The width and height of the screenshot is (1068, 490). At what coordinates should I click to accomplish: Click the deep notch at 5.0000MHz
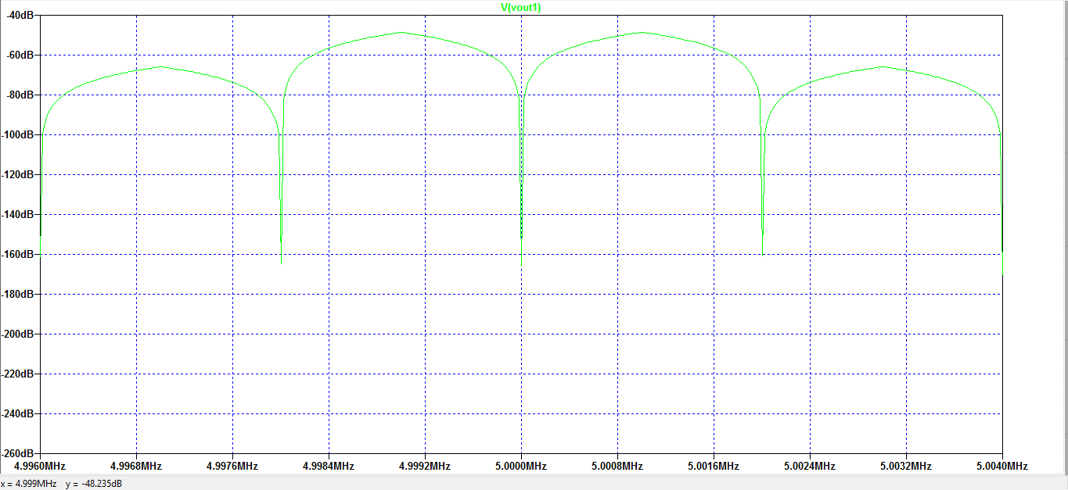pos(521,267)
